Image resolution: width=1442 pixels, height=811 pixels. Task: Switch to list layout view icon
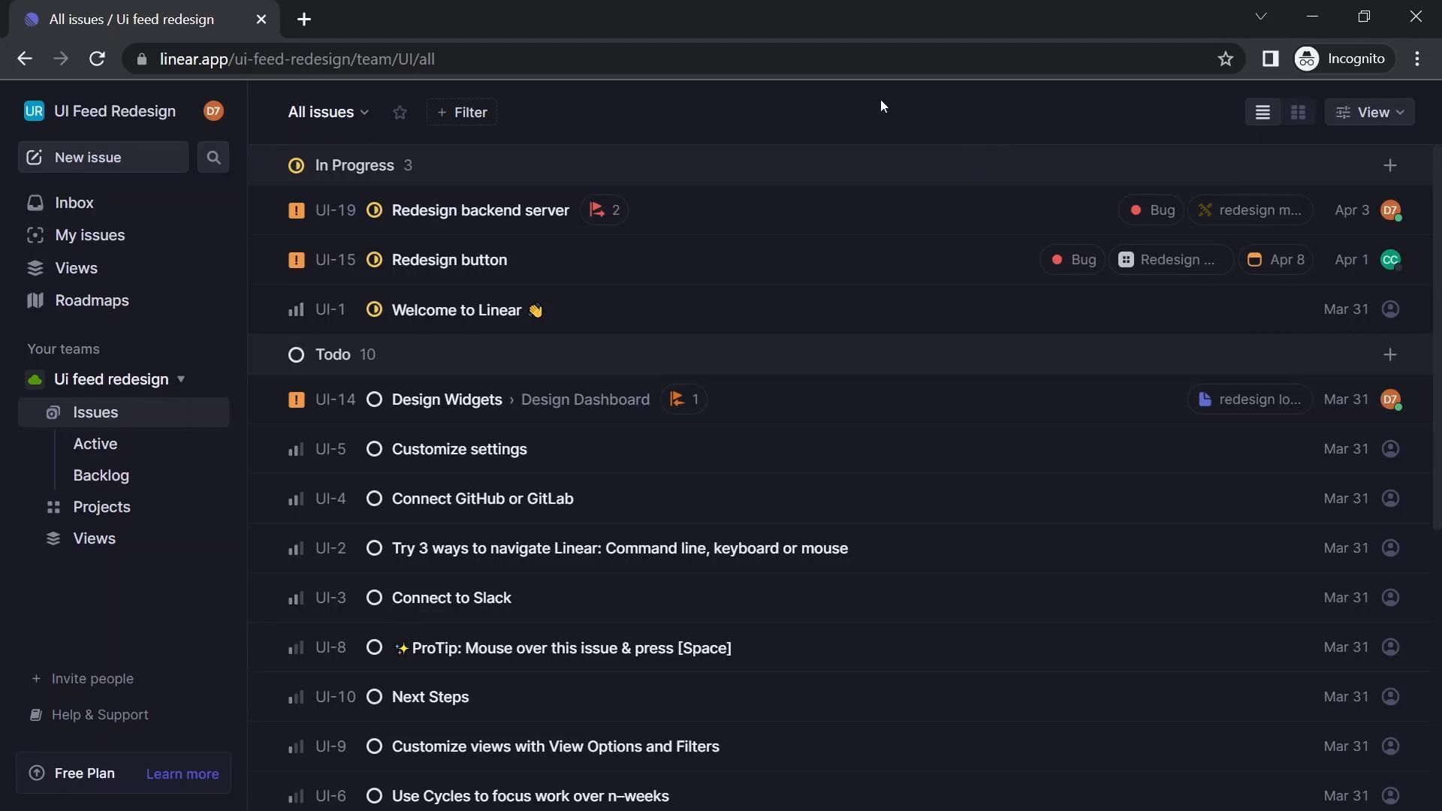[1263, 113]
